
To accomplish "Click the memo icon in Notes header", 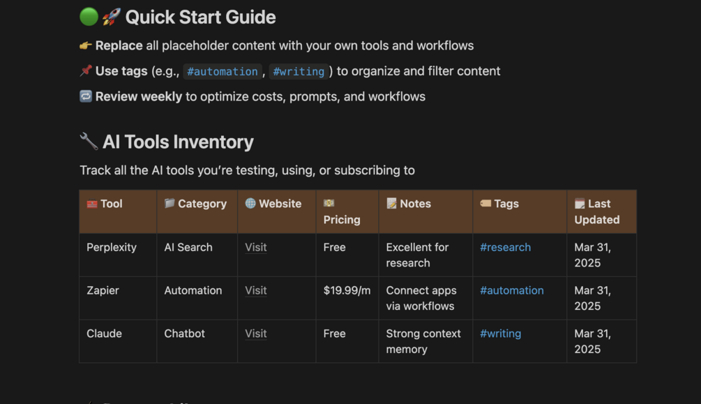I will [392, 204].
